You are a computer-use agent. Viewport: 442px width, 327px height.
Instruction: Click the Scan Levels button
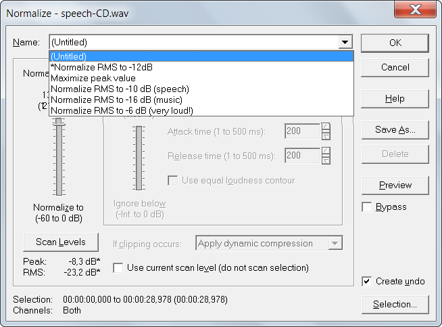click(60, 242)
